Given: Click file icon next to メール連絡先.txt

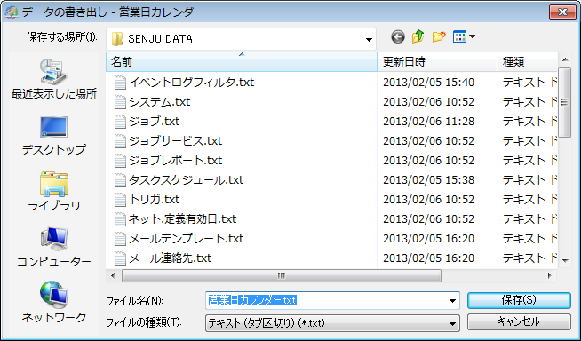Looking at the screenshot, I should tap(120, 258).
